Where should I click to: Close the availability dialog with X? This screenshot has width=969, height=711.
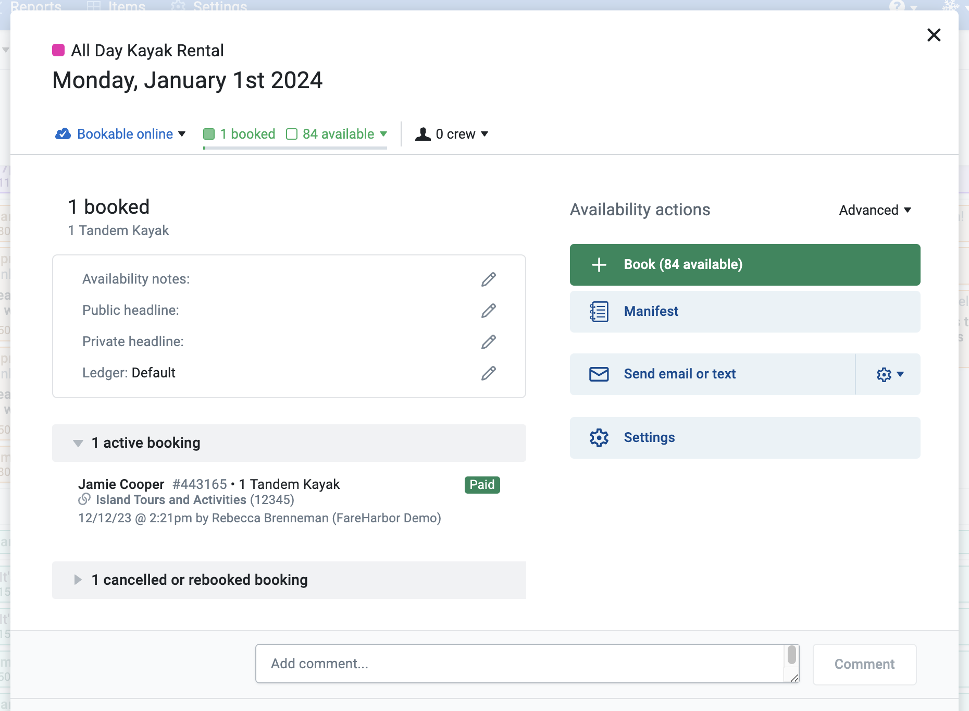pyautogui.click(x=934, y=35)
